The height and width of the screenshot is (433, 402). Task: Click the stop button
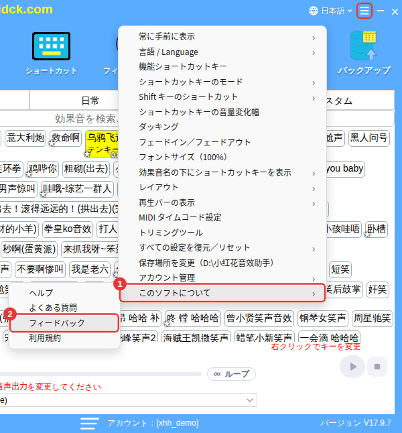click(377, 367)
